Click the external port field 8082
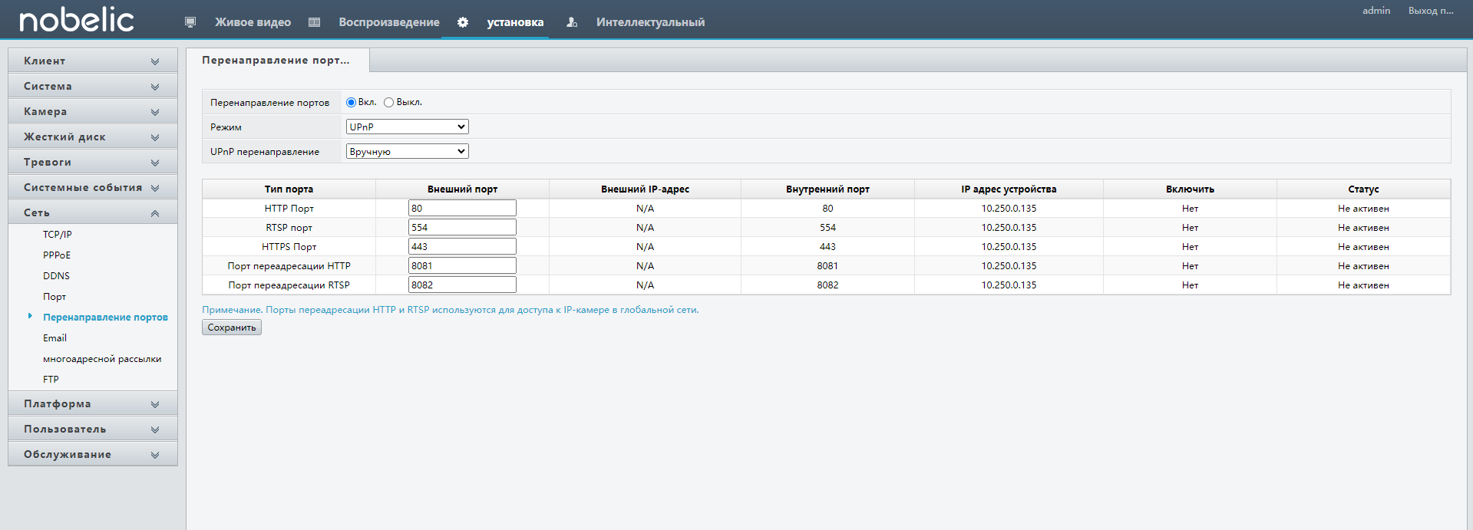Image resolution: width=1473 pixels, height=530 pixels. [462, 285]
